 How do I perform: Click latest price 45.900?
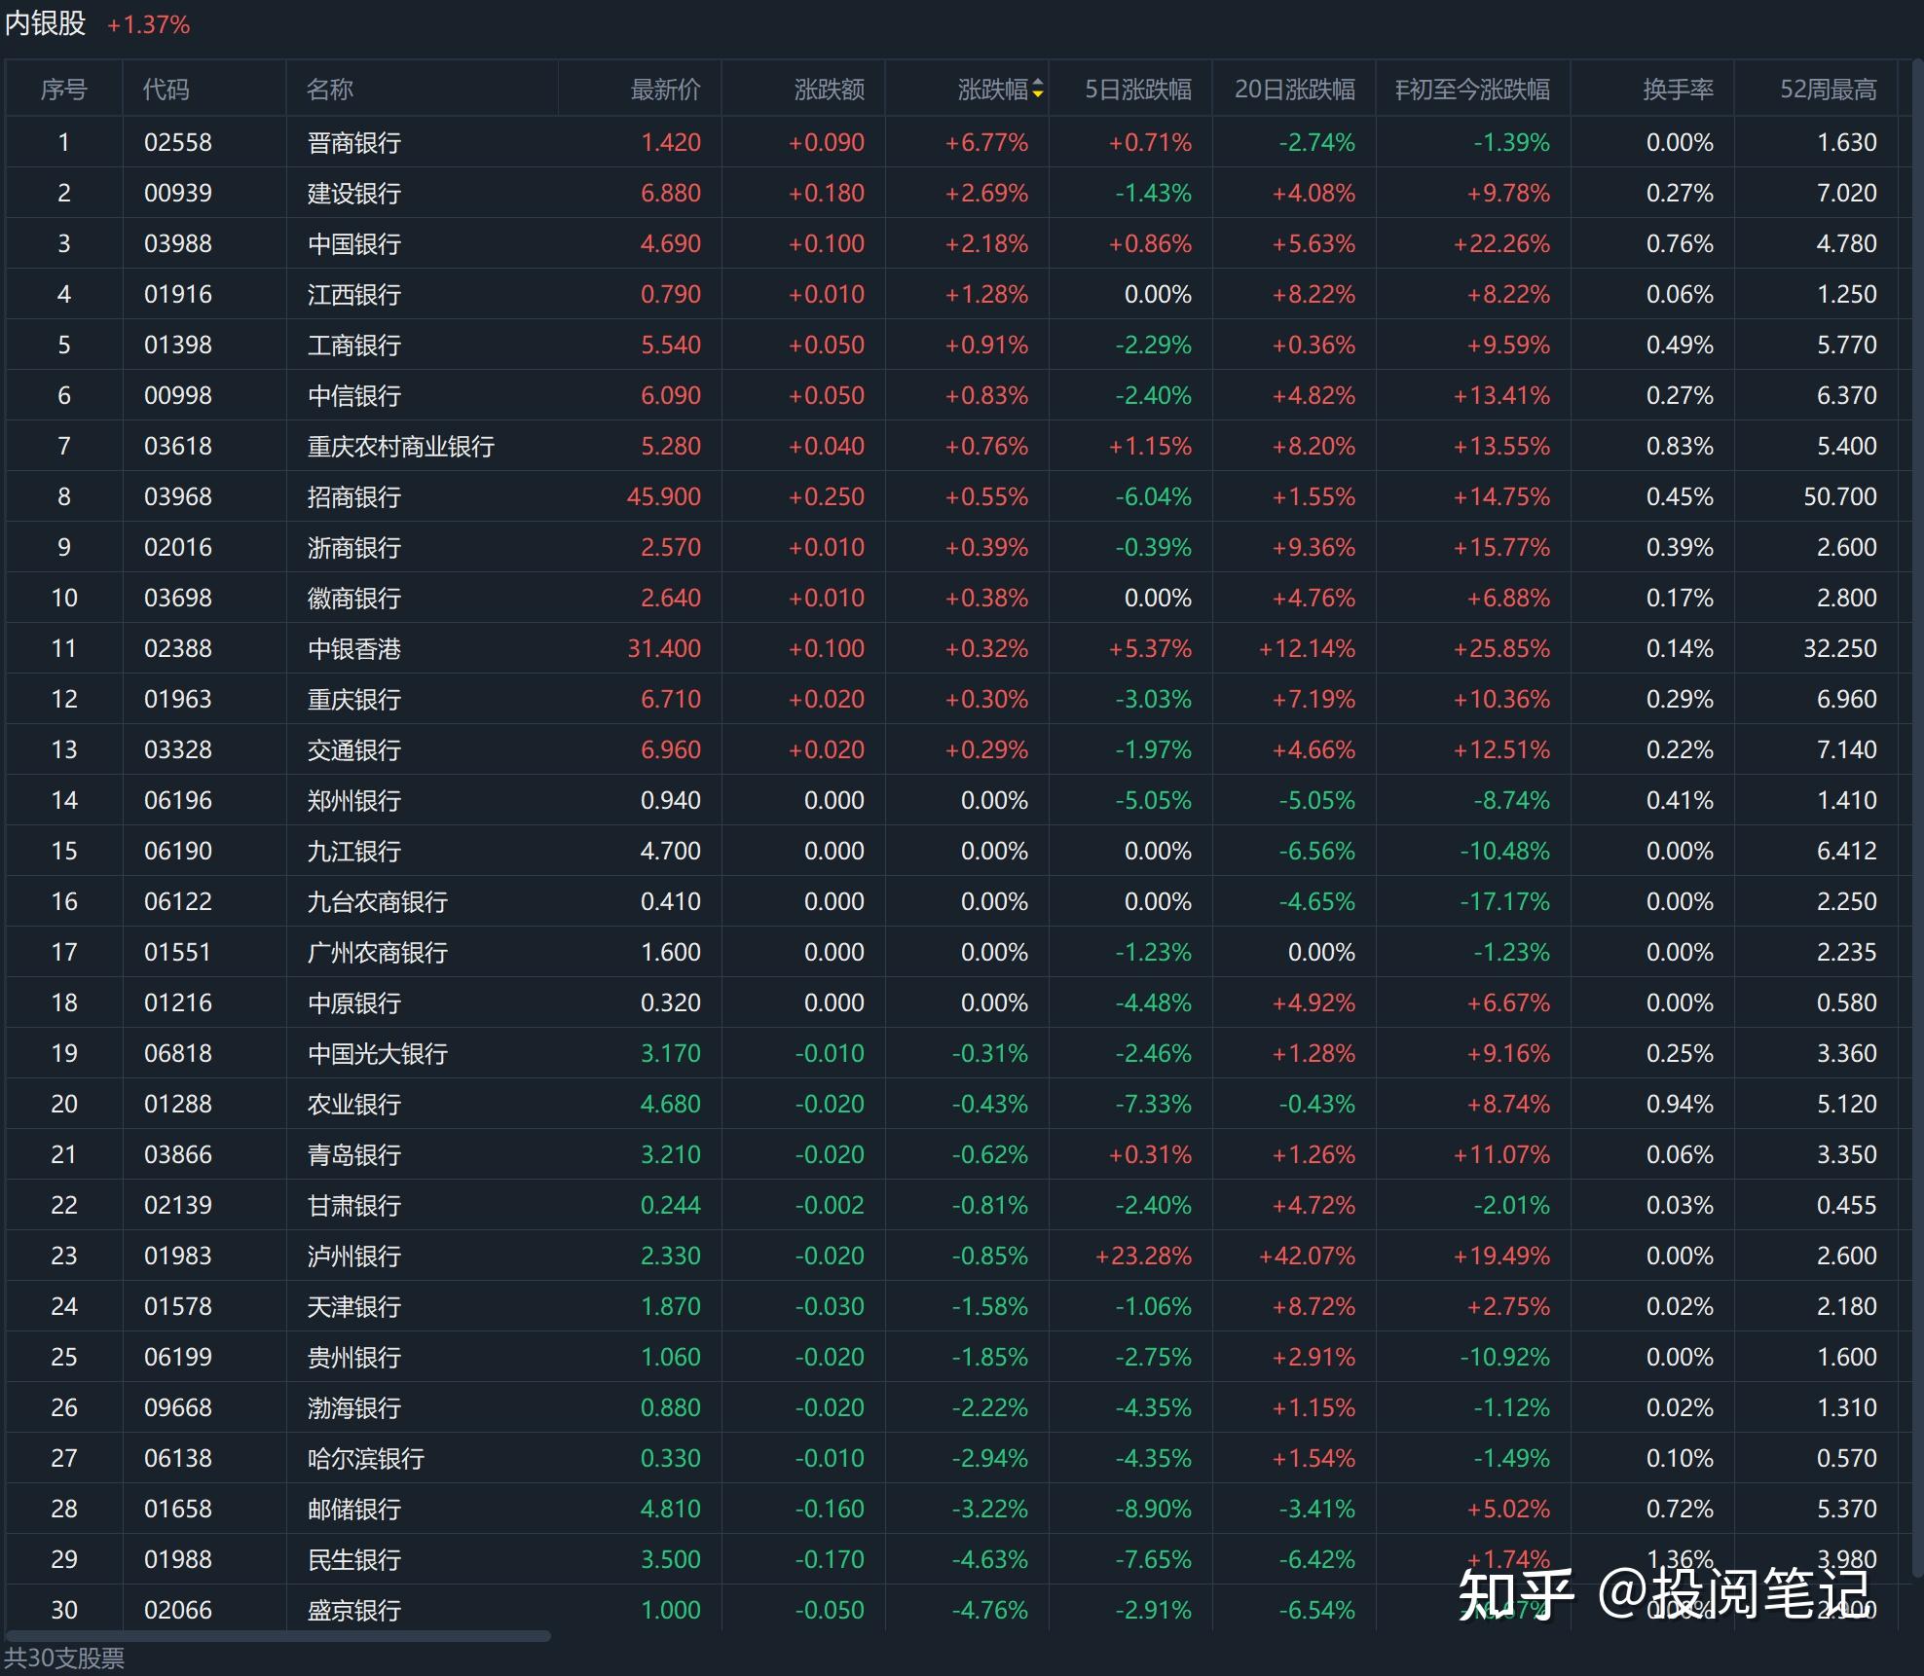point(664,497)
